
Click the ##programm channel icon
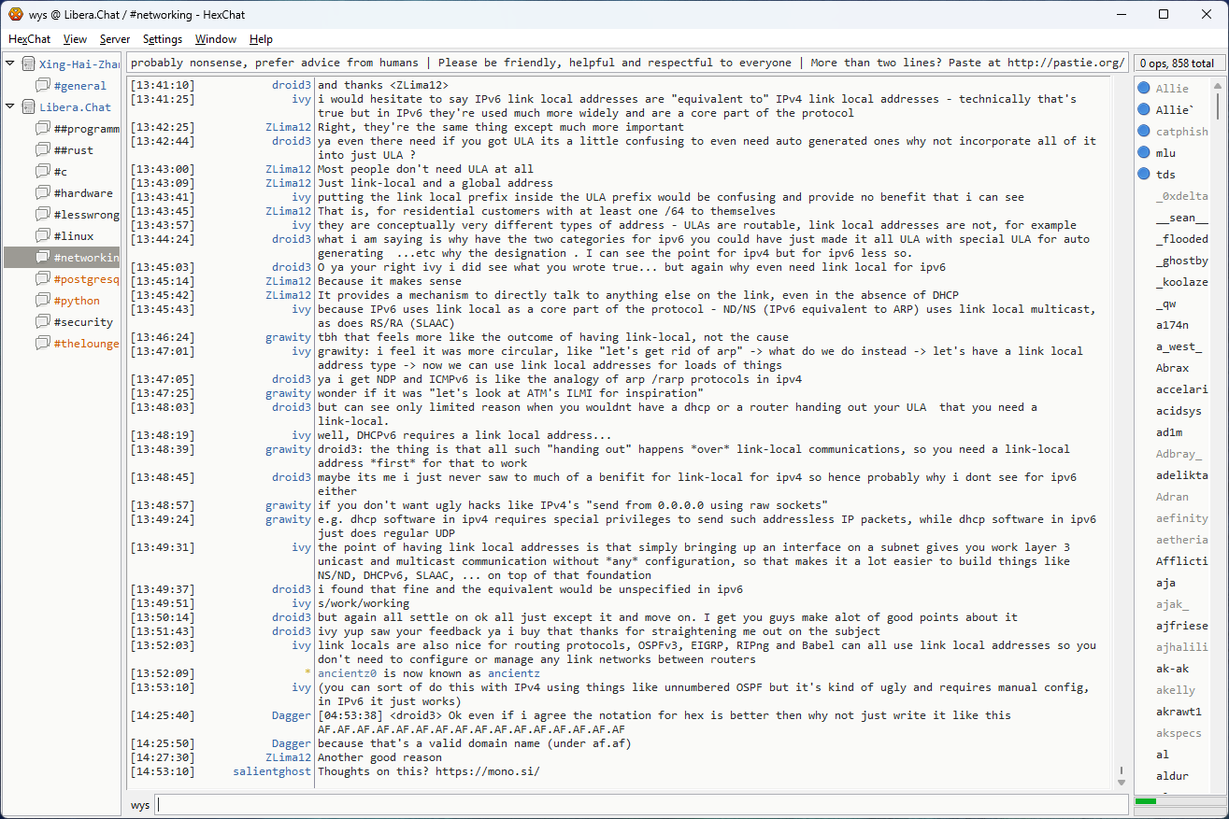43,128
